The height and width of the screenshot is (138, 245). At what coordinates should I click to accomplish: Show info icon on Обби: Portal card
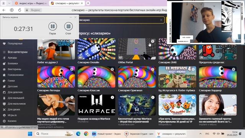click(153, 41)
